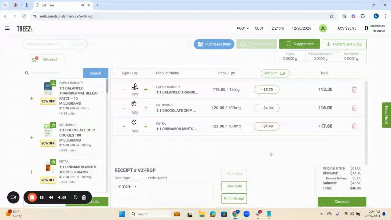This screenshot has width=391, height=220.
Task: Edit the -$4.00 discount on cookies
Action: 267,108
